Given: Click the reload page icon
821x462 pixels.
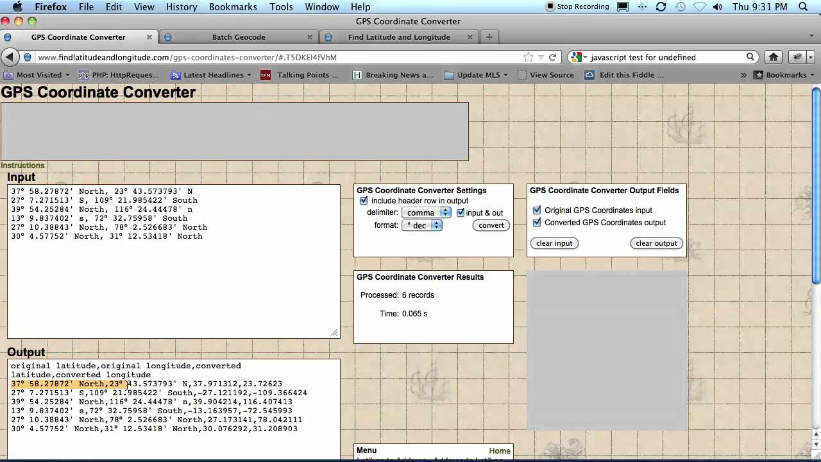Looking at the screenshot, I should click(552, 57).
